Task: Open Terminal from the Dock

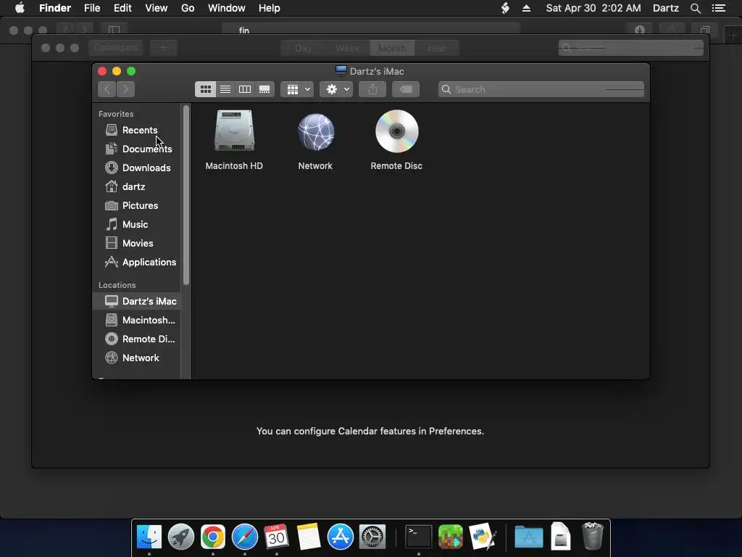Action: click(419, 537)
